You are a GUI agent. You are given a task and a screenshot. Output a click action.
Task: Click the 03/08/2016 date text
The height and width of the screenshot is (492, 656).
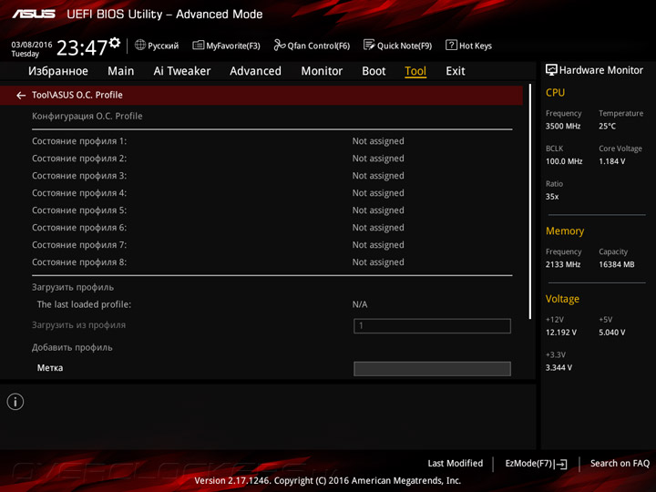(x=32, y=45)
